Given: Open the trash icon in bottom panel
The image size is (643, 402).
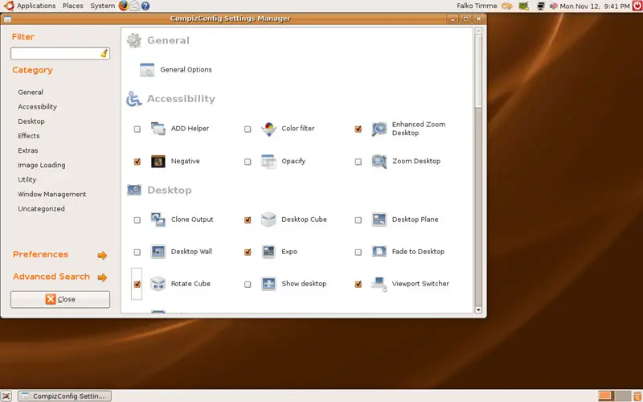Looking at the screenshot, I should click(x=637, y=396).
